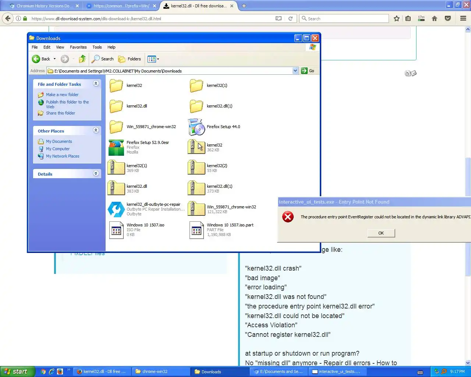Switch to Chromium History Versions tab
Image resolution: width=471 pixels, height=377 pixels.
tap(44, 6)
